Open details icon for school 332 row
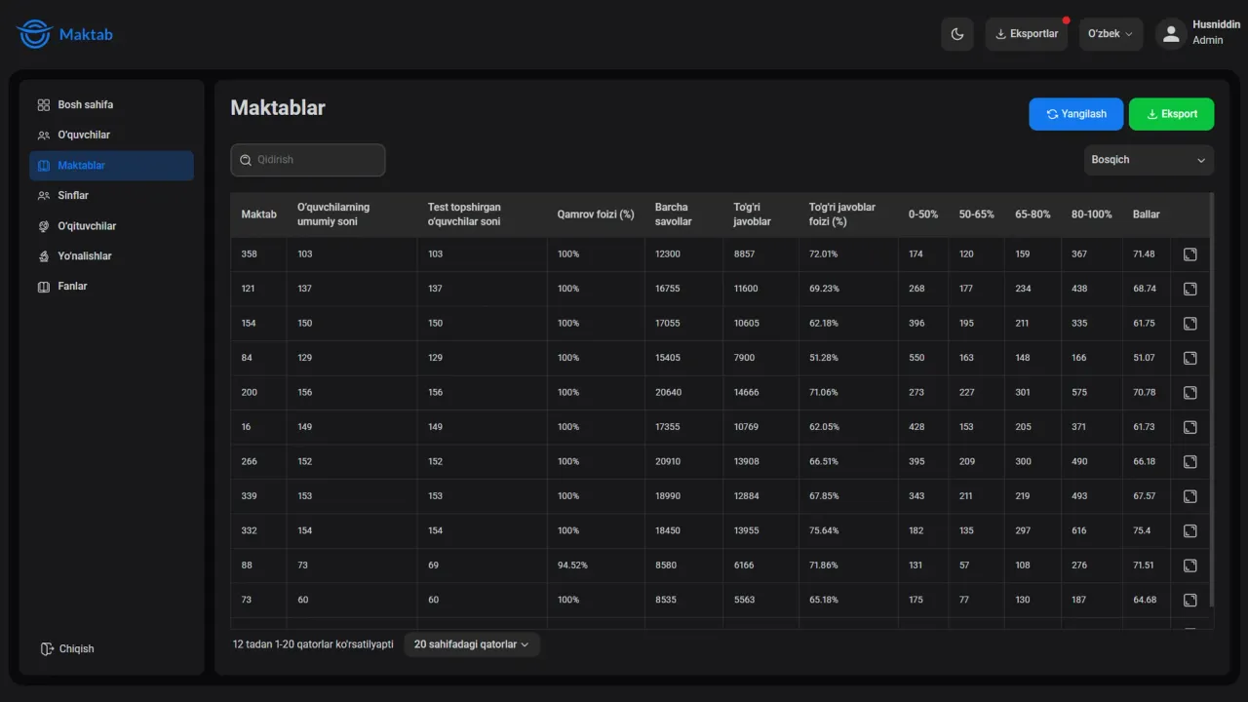 pyautogui.click(x=1189, y=531)
